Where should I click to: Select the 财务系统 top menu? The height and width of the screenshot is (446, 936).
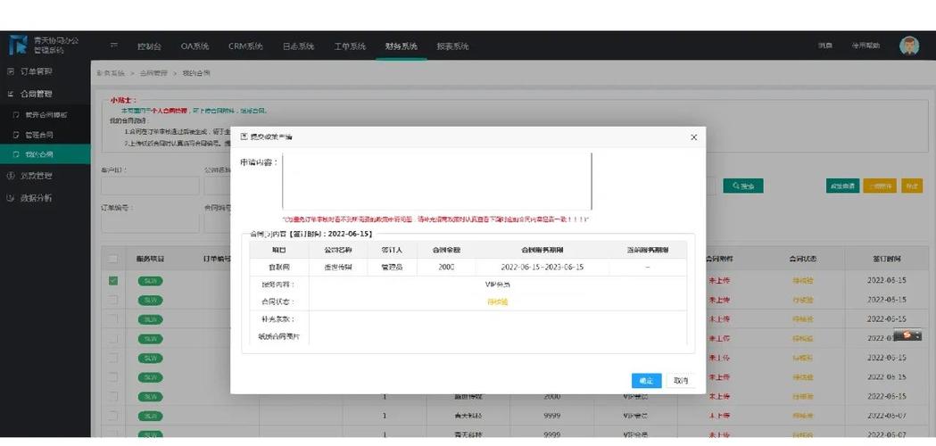tap(402, 46)
